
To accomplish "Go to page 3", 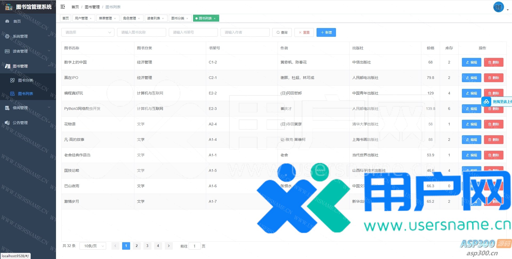I will 147,246.
